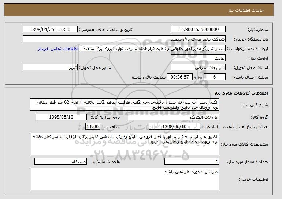The image size is (282, 199).
Task: Click the section title اطلاعات کالاهای مورد نیاز
Action: tap(241, 93)
